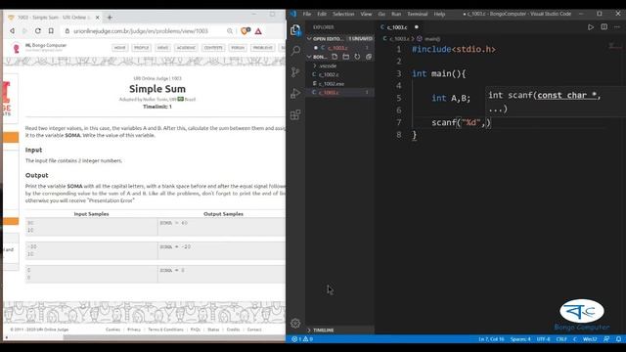Split the editor to the right
The width and height of the screenshot is (626, 352).
604,27
